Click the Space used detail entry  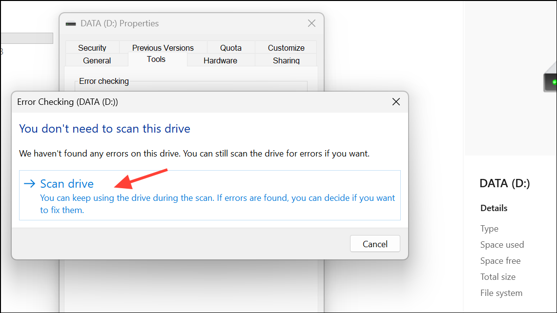502,244
